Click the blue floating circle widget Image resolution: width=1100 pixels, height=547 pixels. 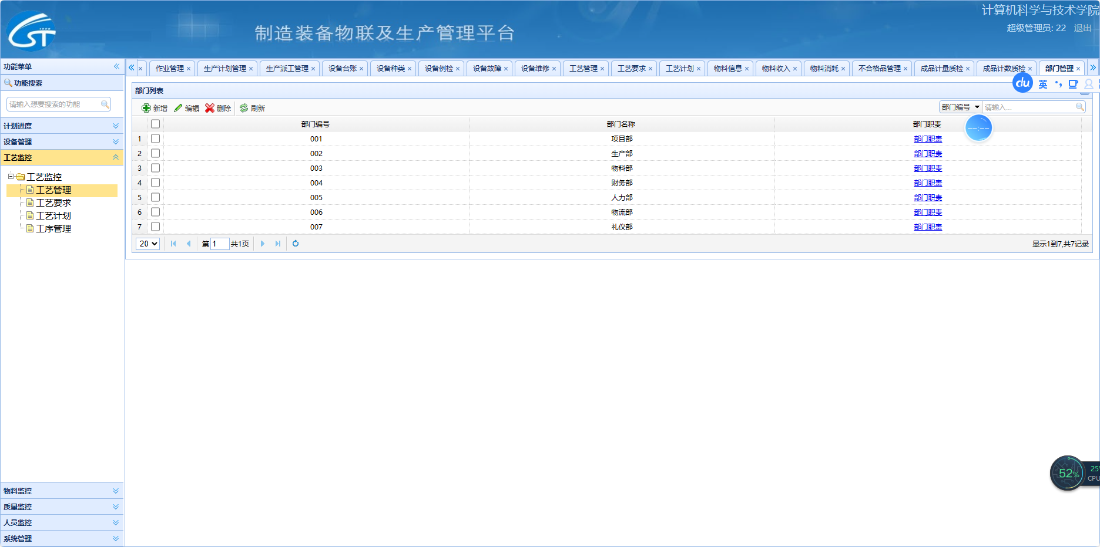(979, 128)
